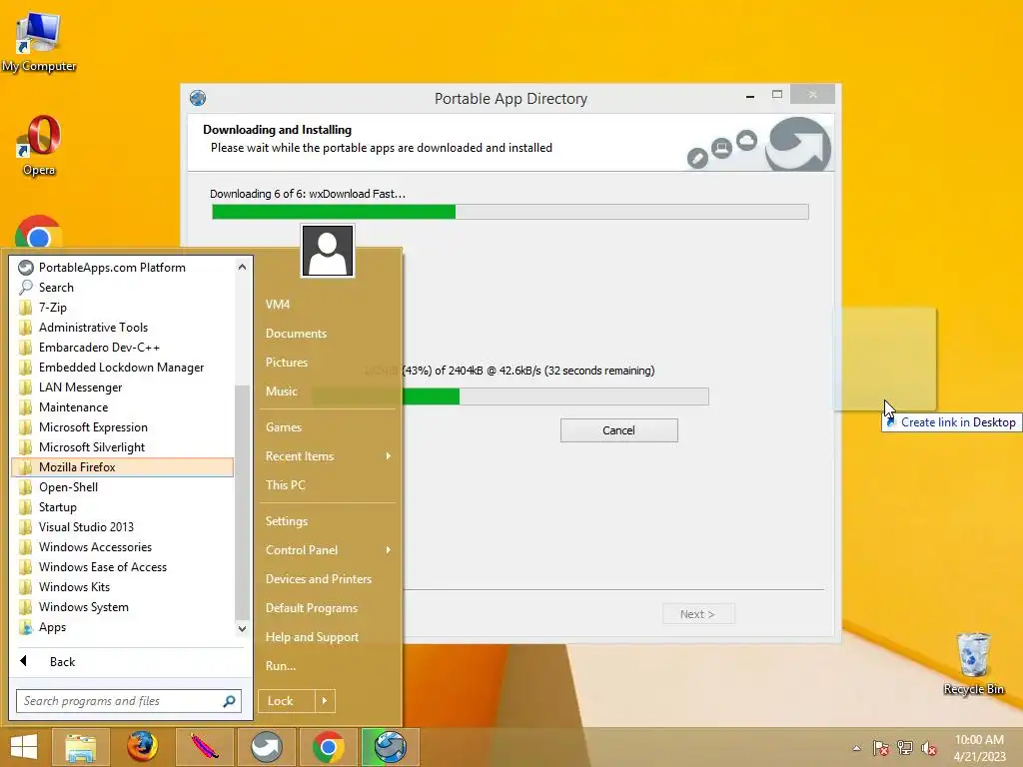Click the user account picture in the Start menu
This screenshot has width=1023, height=767.
[x=328, y=251]
